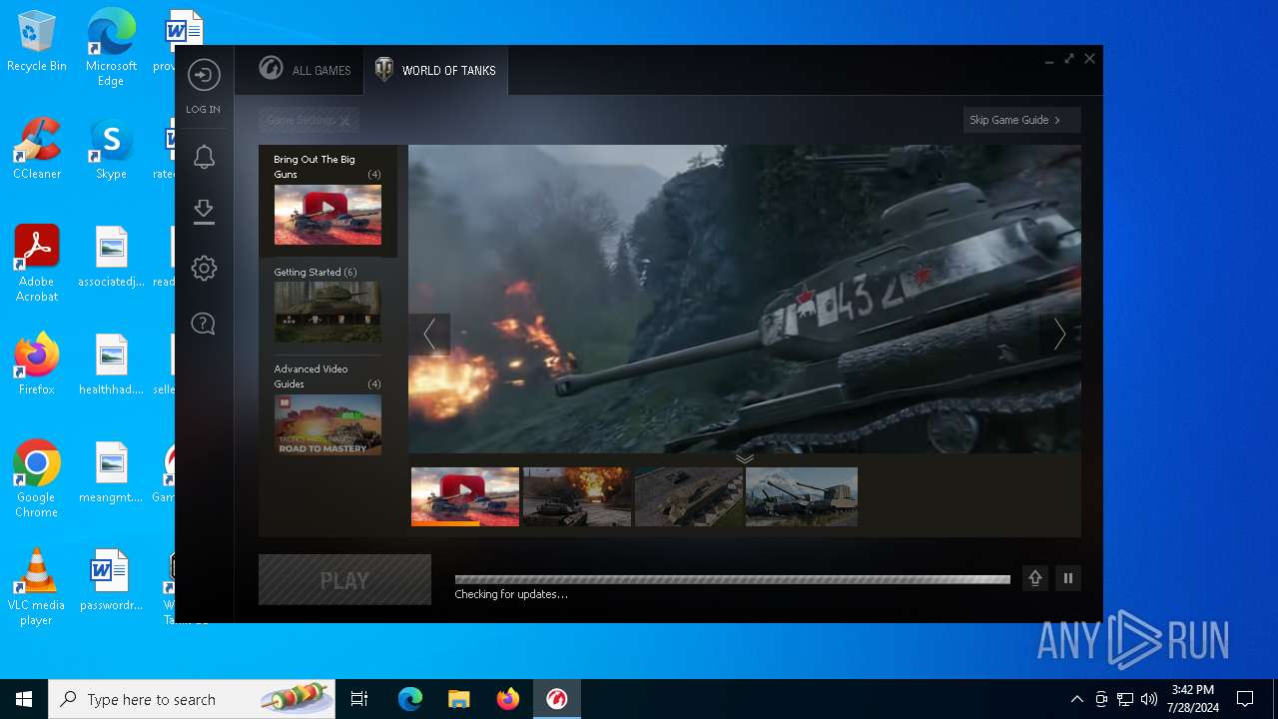The width and height of the screenshot is (1278, 719).
Task: Click the upward arrow priority icon
Action: tap(1035, 578)
